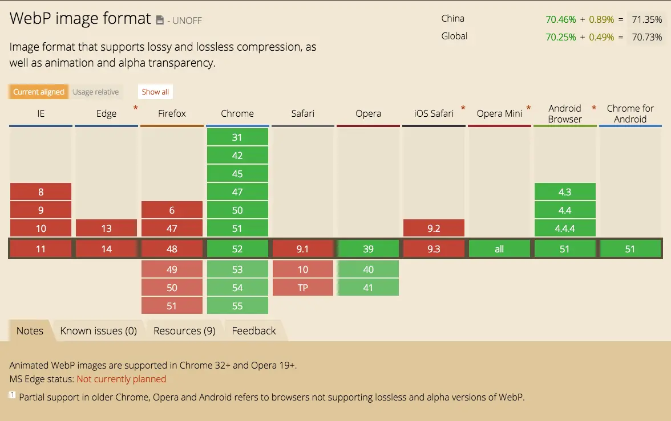Switch to the Feedback tab
671x421 pixels.
coord(254,331)
